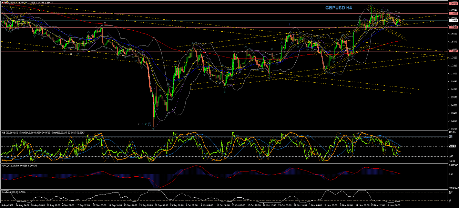Click the current price label 1.18415
The width and height of the screenshot is (459, 208).
[x=453, y=20]
